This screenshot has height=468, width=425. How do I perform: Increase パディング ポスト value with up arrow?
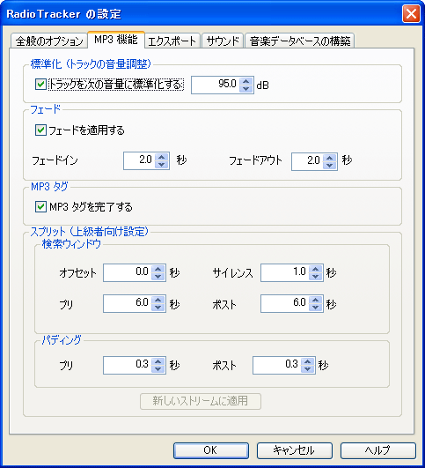(x=308, y=361)
